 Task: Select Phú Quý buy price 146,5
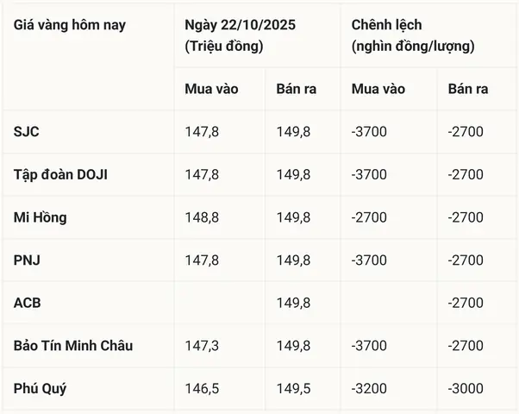pos(202,388)
